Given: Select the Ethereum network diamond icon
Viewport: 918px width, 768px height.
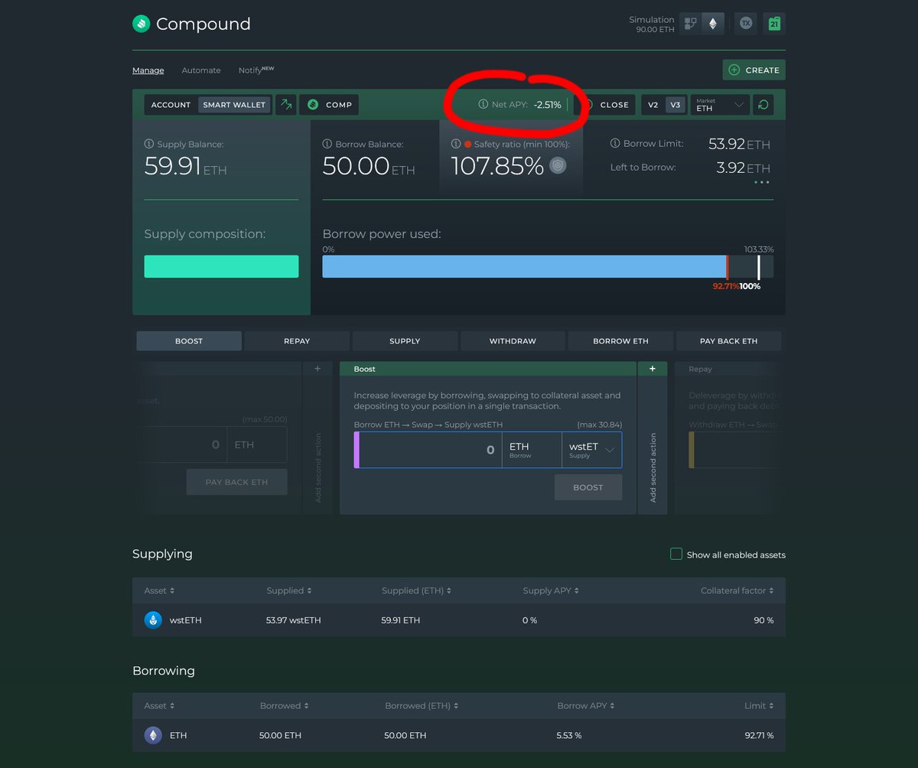Looking at the screenshot, I should 713,24.
